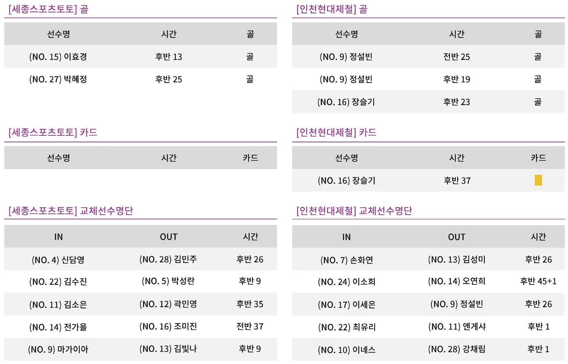
Task: Click substituted-out player (NO. 28) 김민주
Action: (168, 259)
